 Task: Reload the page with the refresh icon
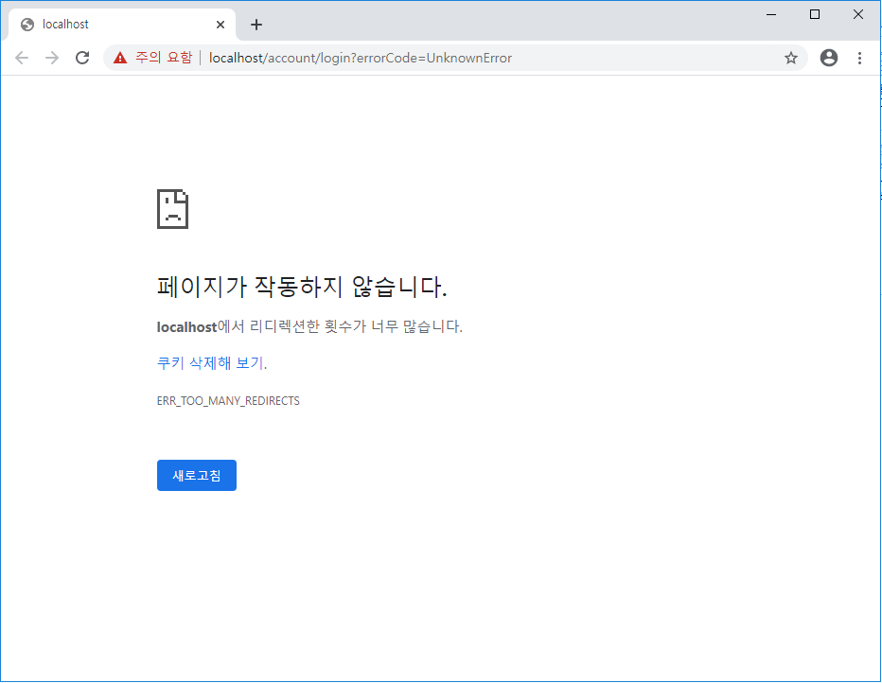tap(82, 58)
